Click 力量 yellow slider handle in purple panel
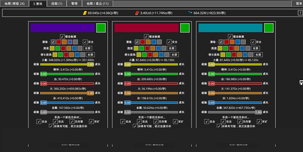 [x=90, y=64]
